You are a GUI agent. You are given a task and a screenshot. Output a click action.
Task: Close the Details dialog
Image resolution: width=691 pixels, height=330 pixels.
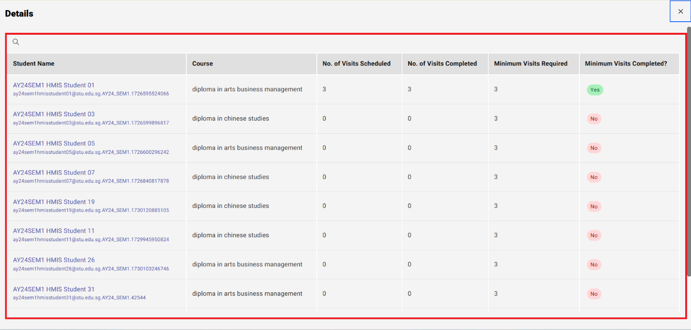(680, 12)
